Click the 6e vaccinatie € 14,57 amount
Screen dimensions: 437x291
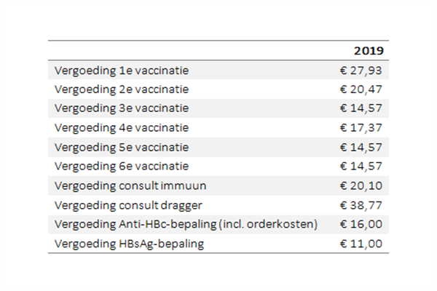pyautogui.click(x=362, y=167)
